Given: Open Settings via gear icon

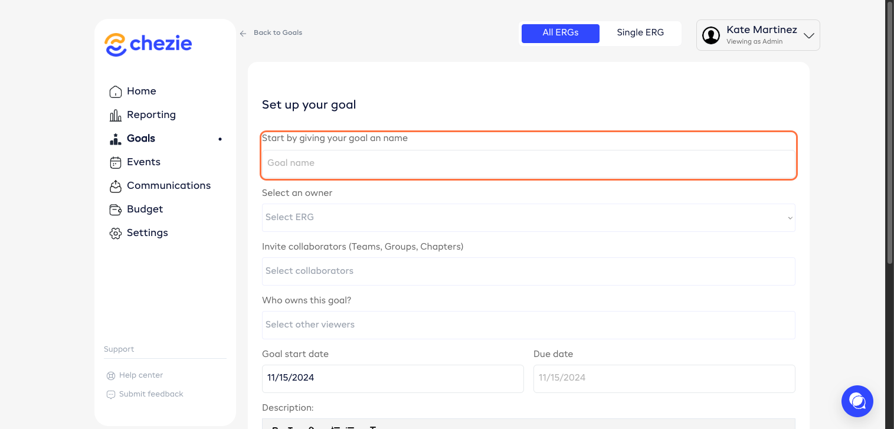Looking at the screenshot, I should click(116, 233).
